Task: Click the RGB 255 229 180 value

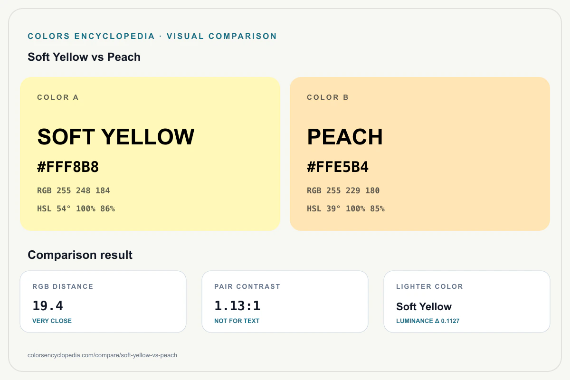Action: [343, 190]
